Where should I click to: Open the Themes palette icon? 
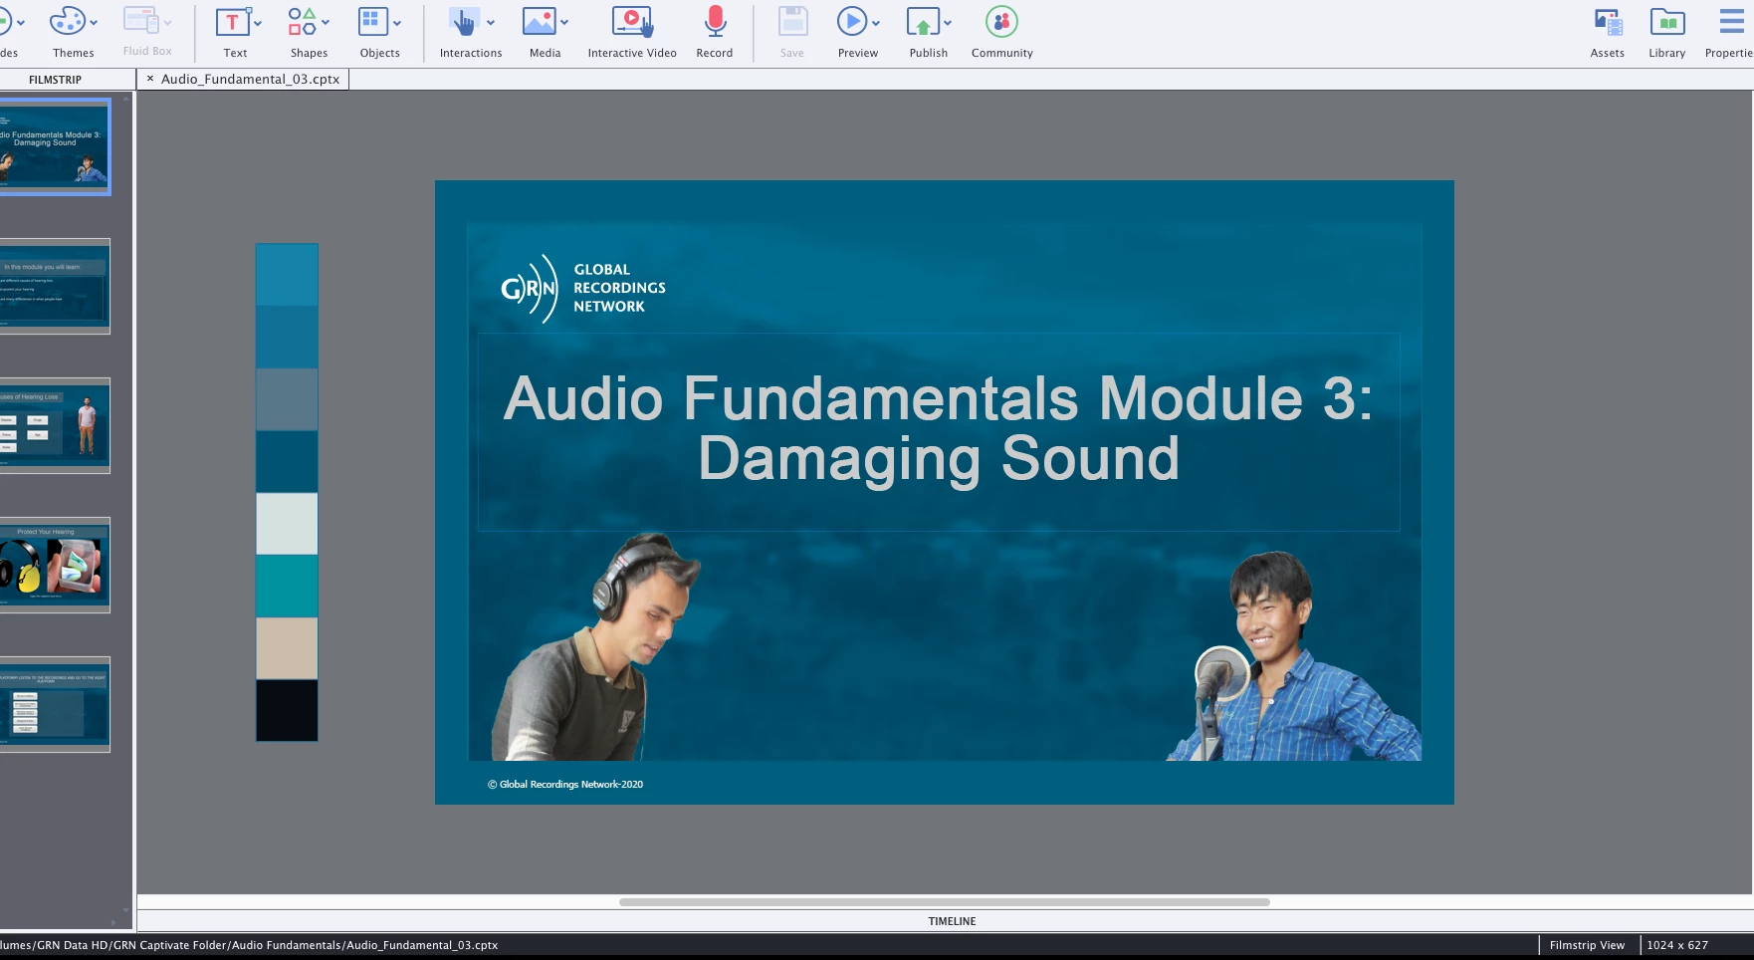tap(68, 22)
